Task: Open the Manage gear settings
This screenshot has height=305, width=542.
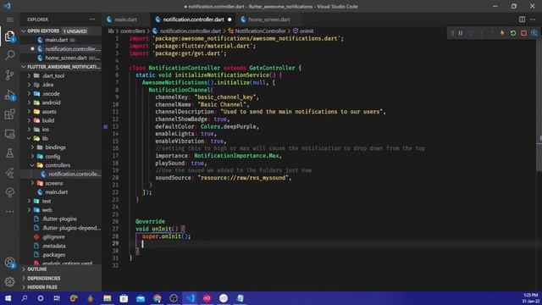Action: [x=9, y=282]
